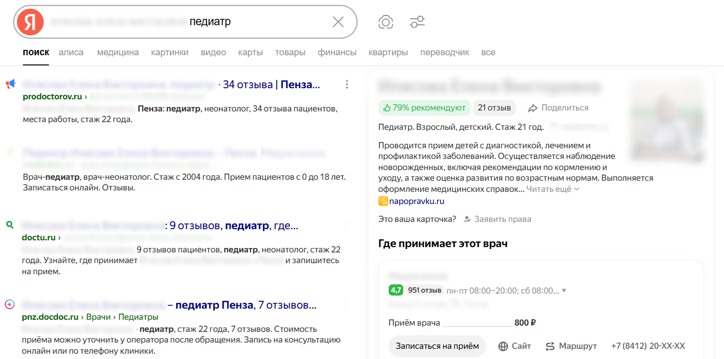Click the text Это ваша карточка?
The image size is (724, 359).
(417, 219)
